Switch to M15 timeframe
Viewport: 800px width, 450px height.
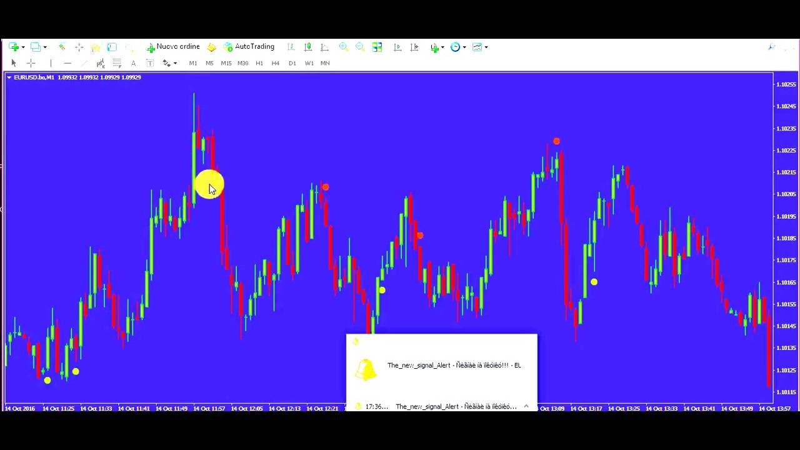(x=226, y=63)
